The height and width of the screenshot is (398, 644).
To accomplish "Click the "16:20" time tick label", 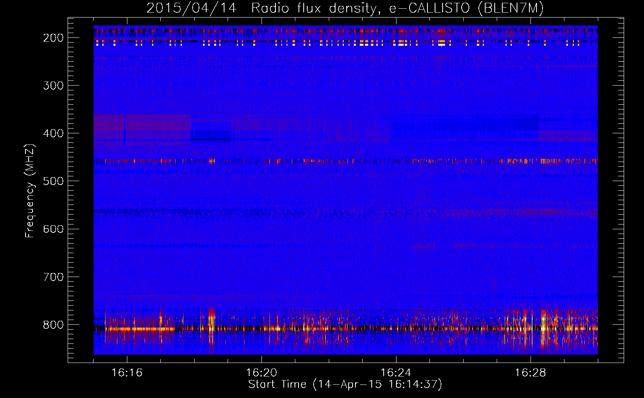I will [x=262, y=373].
